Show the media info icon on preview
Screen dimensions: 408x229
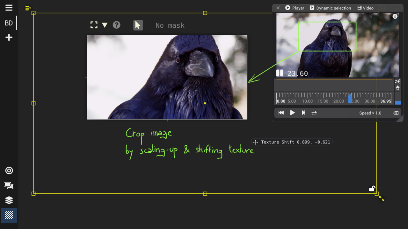coord(395,17)
